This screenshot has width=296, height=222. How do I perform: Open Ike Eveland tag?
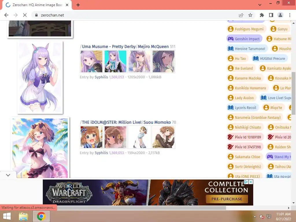point(241,68)
